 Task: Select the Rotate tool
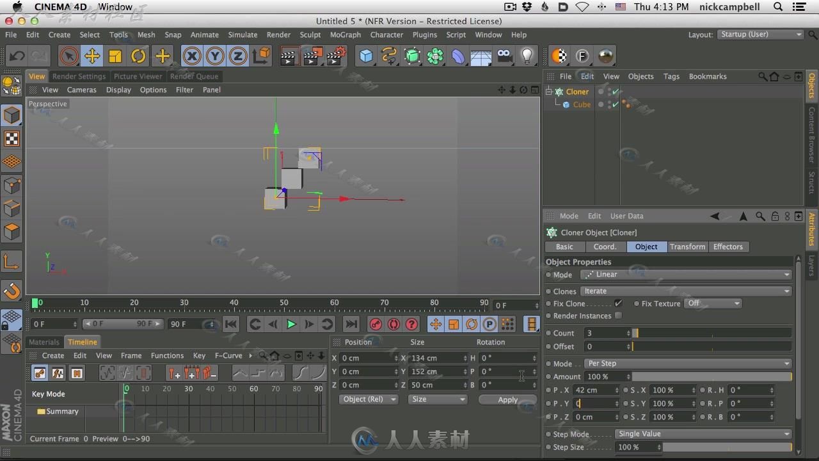[138, 56]
